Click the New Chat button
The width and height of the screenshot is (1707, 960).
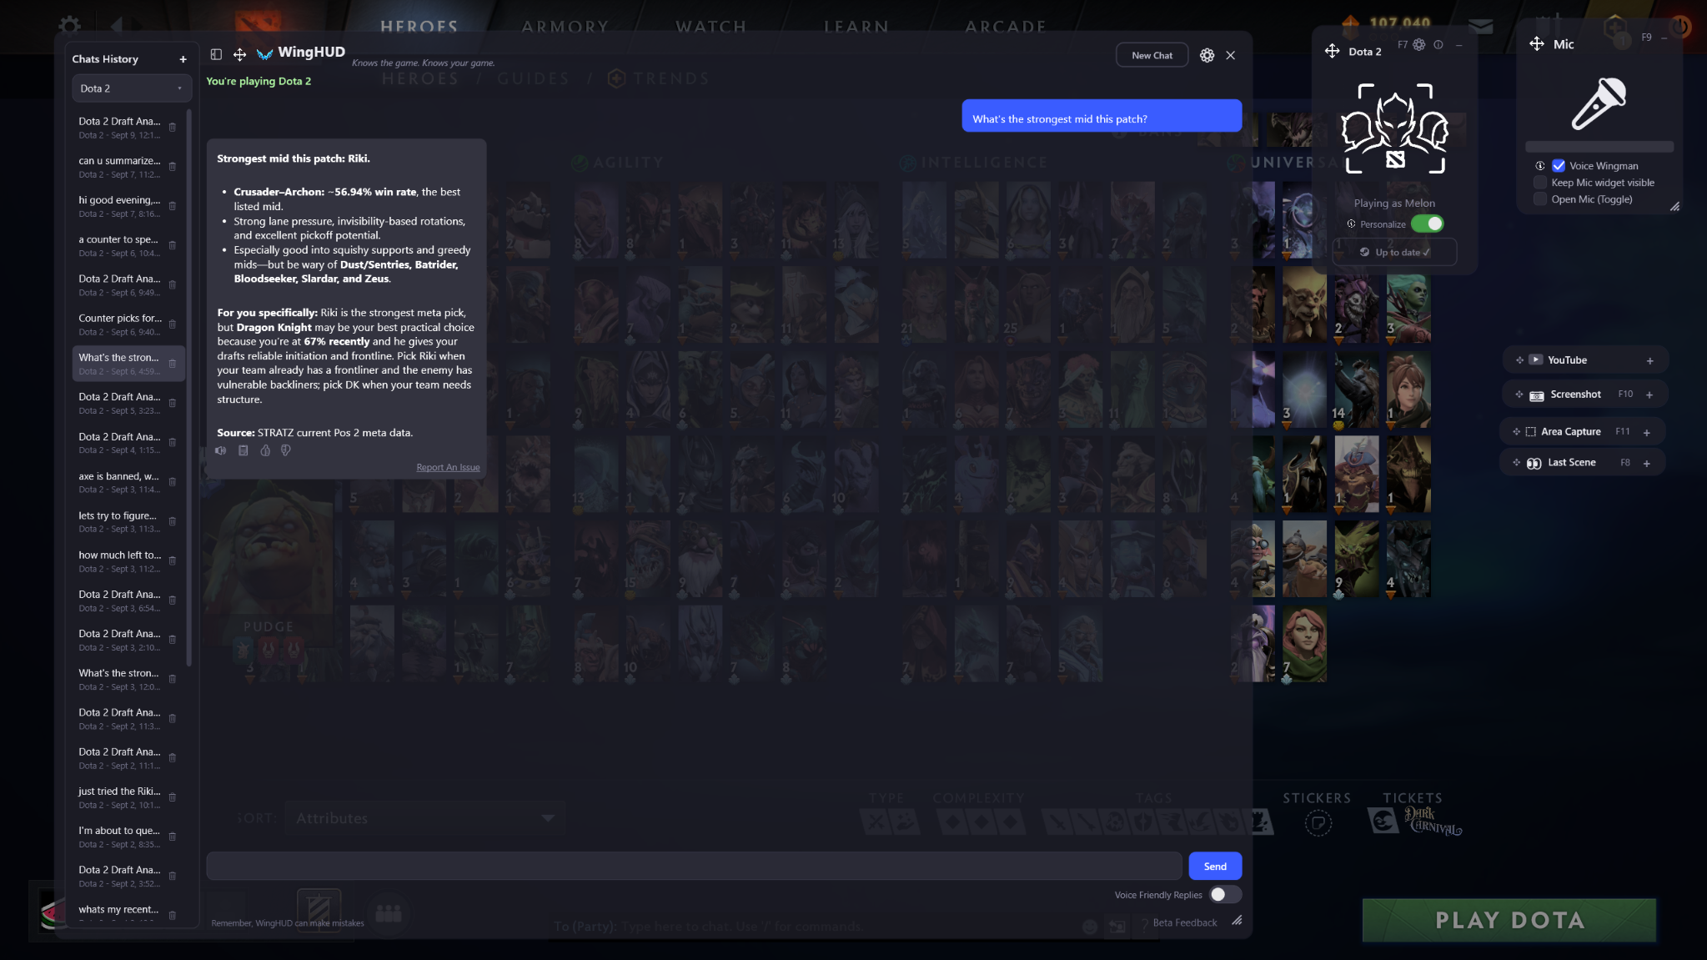click(x=1152, y=55)
